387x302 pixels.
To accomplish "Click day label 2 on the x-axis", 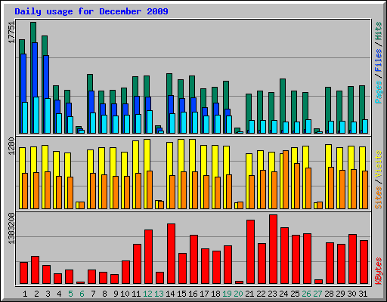I will 36,294.
